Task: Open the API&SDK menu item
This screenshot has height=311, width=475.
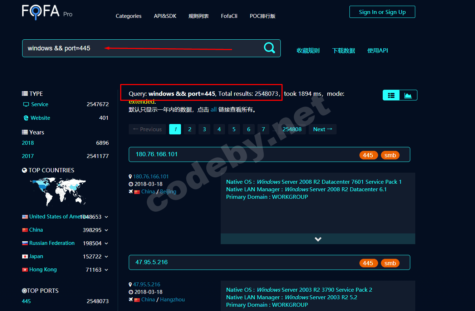Action: point(165,16)
